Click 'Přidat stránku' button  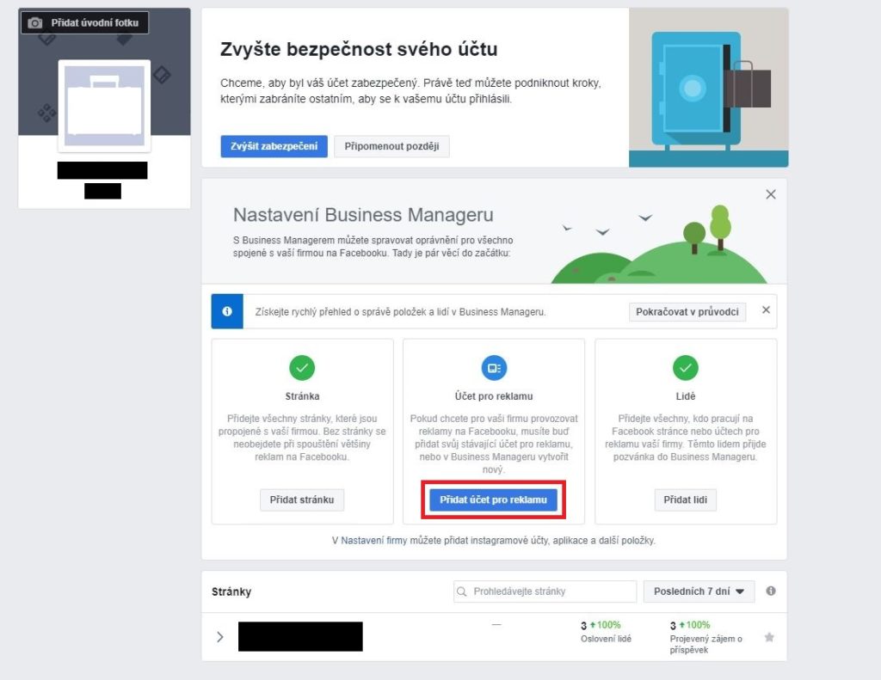point(302,499)
